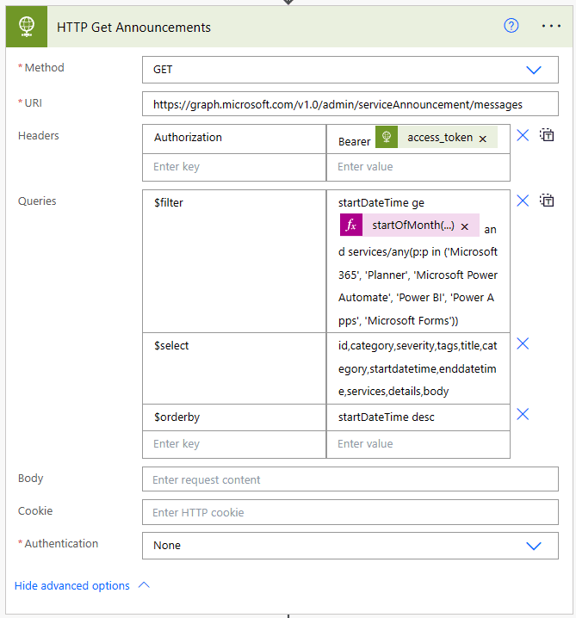Image resolution: width=576 pixels, height=618 pixels.
Task: Edit the $filter value services text
Action: coord(418,286)
